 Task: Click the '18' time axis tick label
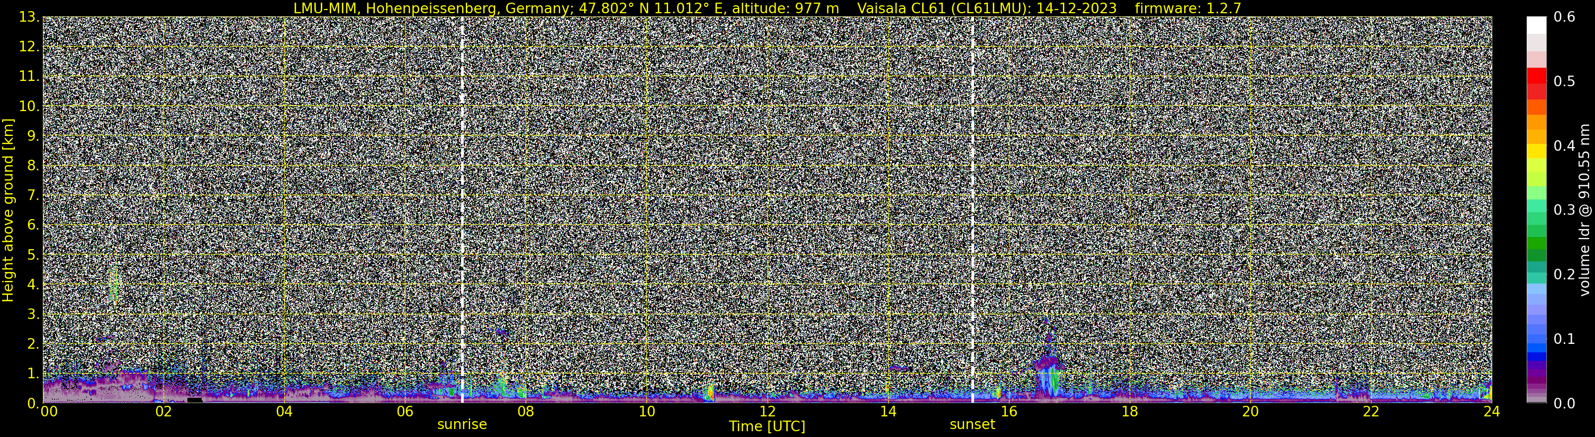click(1129, 412)
